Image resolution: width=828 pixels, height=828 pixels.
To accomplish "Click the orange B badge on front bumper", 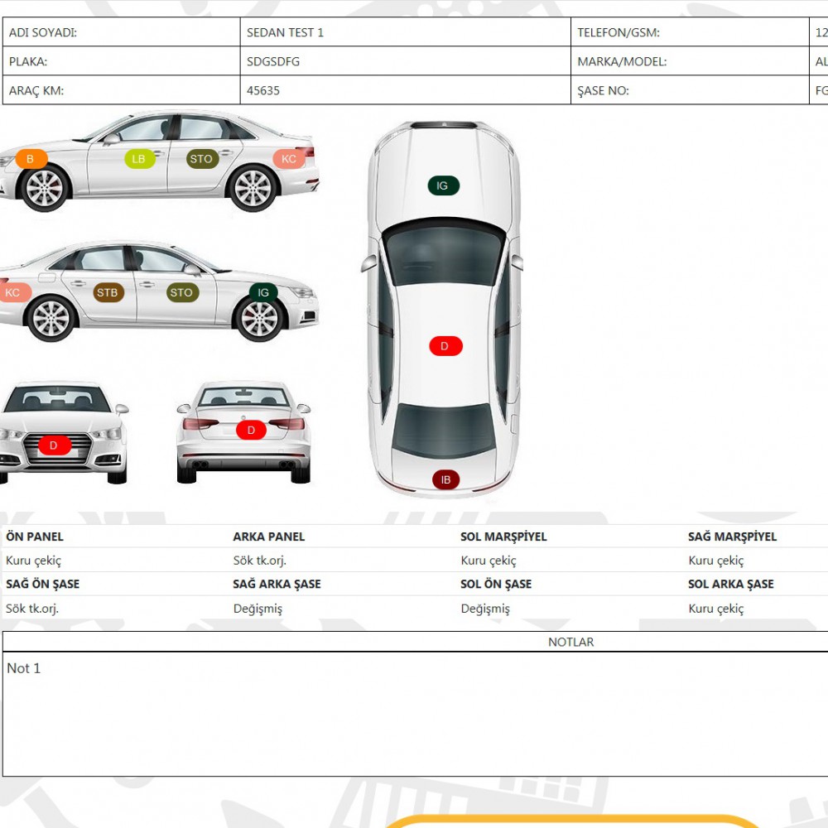I will (31, 159).
